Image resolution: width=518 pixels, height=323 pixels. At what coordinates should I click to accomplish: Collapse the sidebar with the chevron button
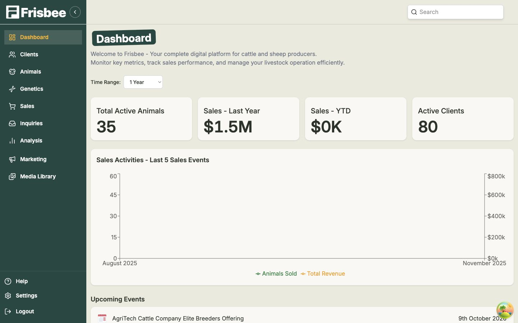tap(75, 12)
